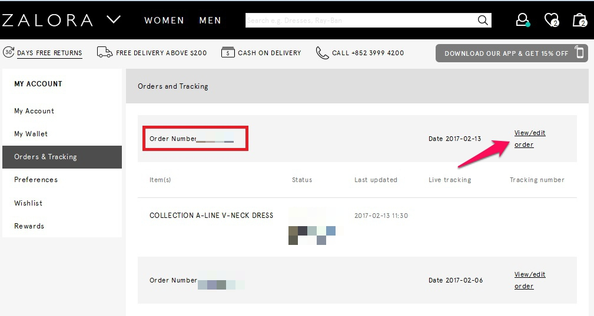Click the Live tracking column header
This screenshot has height=316, width=594.
[450, 180]
